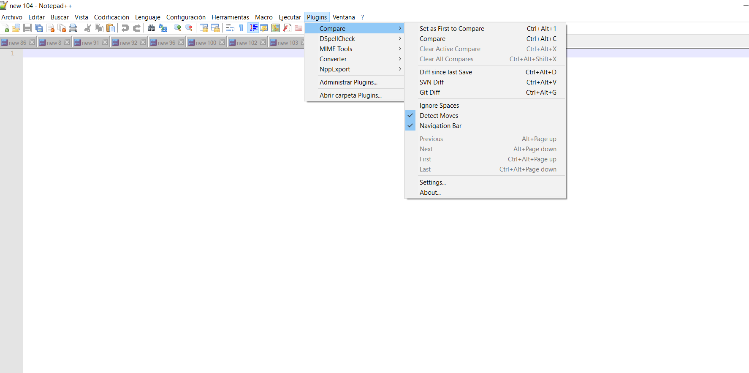This screenshot has height=373, width=749.
Task: Close the new 92 tab
Action: coord(143,42)
